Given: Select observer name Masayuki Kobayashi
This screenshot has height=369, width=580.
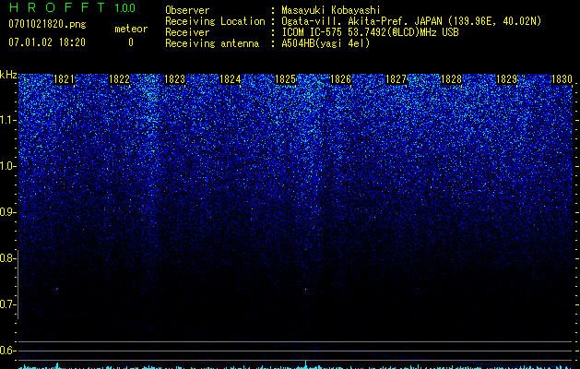Looking at the screenshot, I should [331, 10].
